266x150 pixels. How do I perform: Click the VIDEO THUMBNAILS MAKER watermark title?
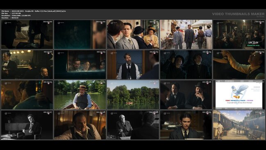pos(238,14)
